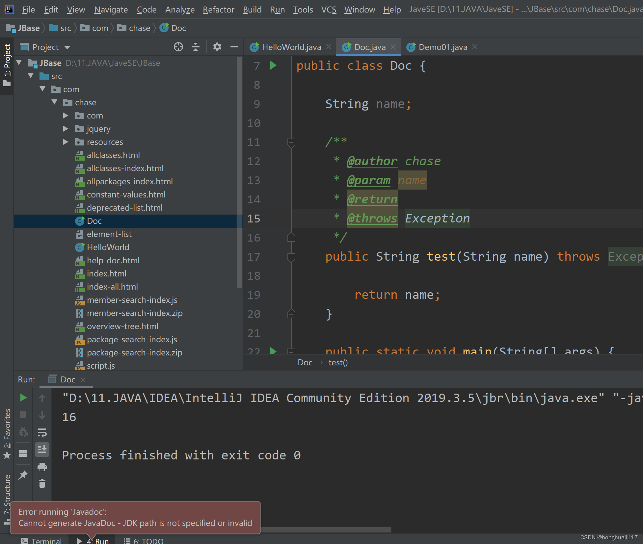Click the collapse all icon in Project panel
Viewport: 643px width, 544px height.
(x=196, y=47)
